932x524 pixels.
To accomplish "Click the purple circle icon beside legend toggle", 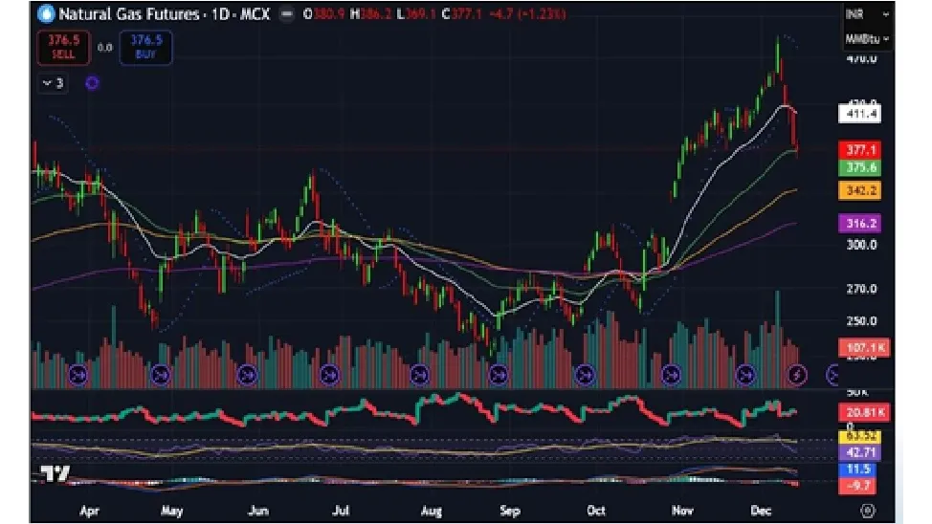I will tap(92, 83).
